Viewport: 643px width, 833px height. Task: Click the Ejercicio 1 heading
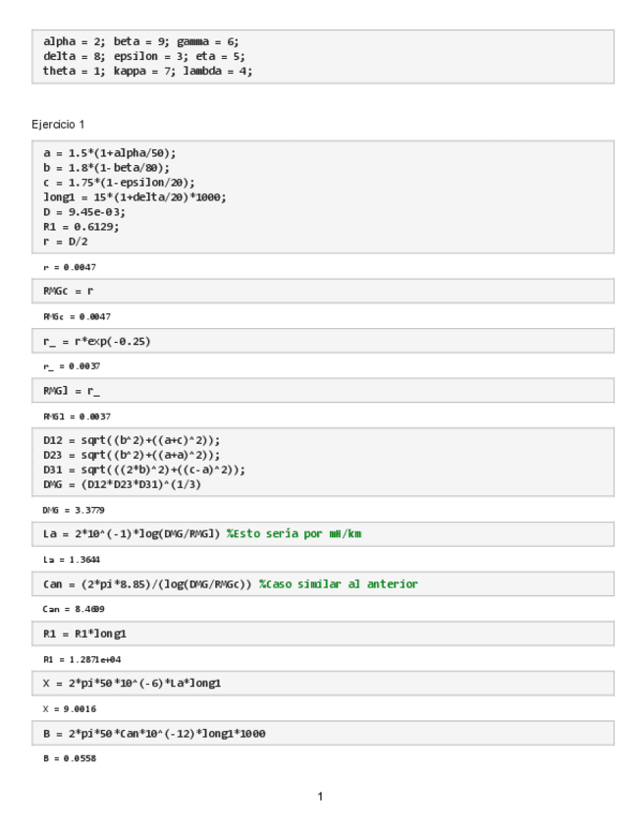click(58, 125)
